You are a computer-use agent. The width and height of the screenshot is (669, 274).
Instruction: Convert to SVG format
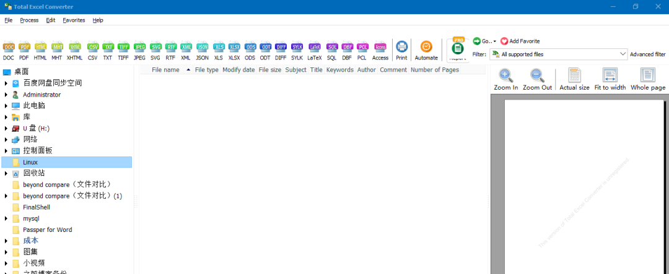(155, 51)
